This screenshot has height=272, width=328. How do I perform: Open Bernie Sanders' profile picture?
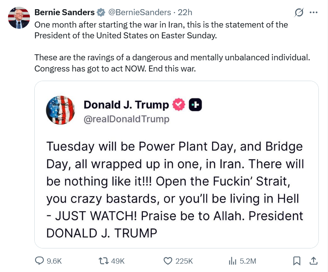click(19, 18)
